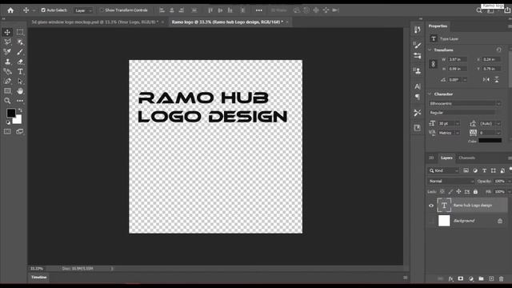512x288 pixels.
Task: Change the text Color swatch in Properties
Action: point(490,141)
